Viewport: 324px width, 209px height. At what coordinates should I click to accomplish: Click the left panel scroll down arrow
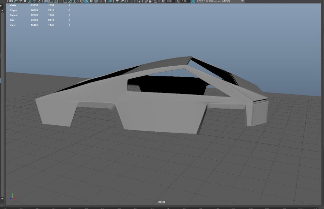click(2, 199)
